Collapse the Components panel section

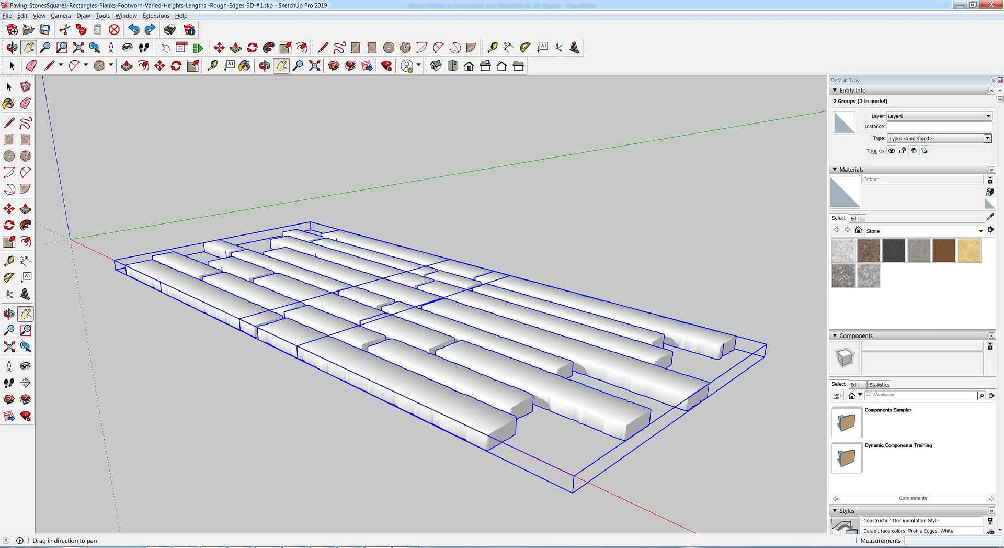click(835, 336)
